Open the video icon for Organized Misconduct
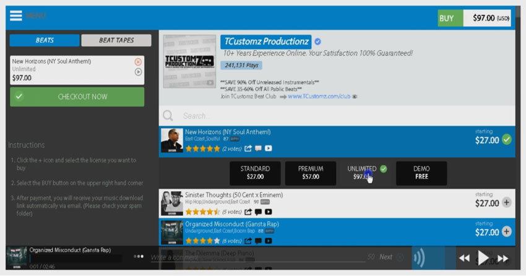Viewport: 526px width, 276px height. (269, 241)
